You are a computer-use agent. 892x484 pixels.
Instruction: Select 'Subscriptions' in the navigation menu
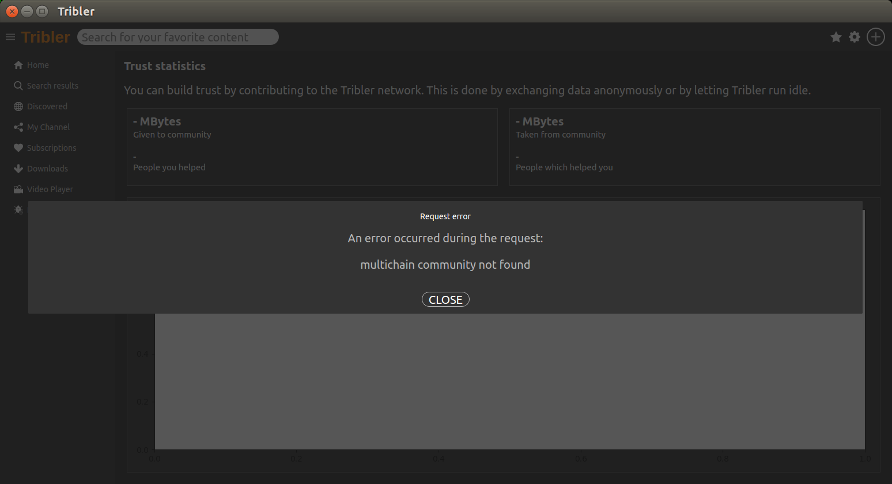pos(51,147)
